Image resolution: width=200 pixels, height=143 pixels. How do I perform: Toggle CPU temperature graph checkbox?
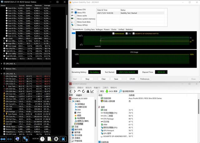point(127,33)
